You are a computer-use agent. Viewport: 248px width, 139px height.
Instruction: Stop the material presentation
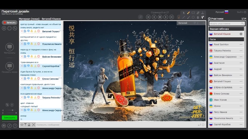click(x=160, y=17)
